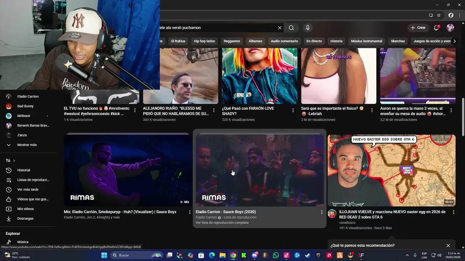This screenshot has height=261, width=465.
Task: Open the weather widget showing 22°C
Action: [16, 255]
